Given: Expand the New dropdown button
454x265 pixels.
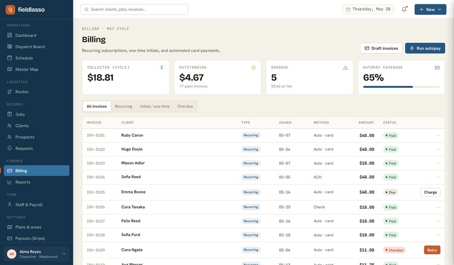Looking at the screenshot, I should tap(430, 9).
